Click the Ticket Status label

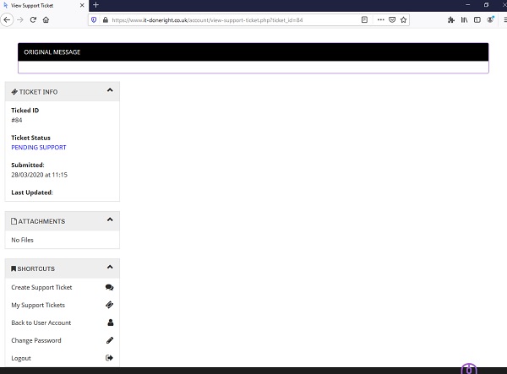(30, 138)
